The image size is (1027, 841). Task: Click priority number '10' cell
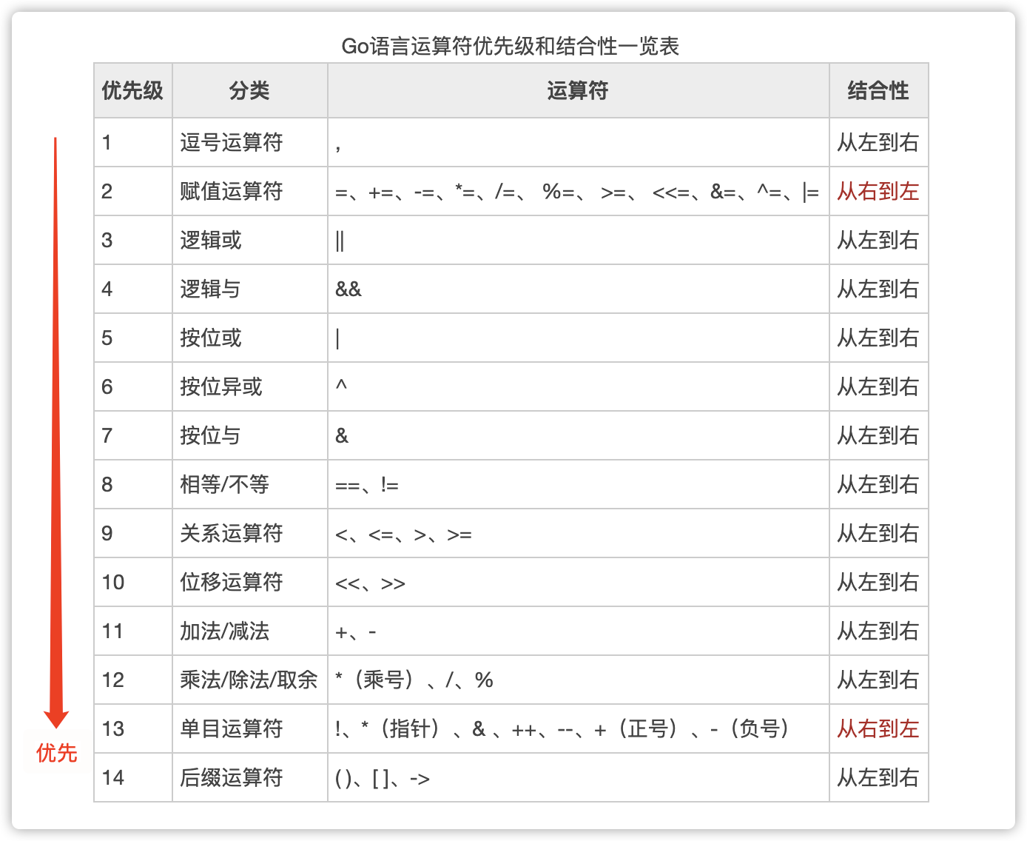coord(133,582)
